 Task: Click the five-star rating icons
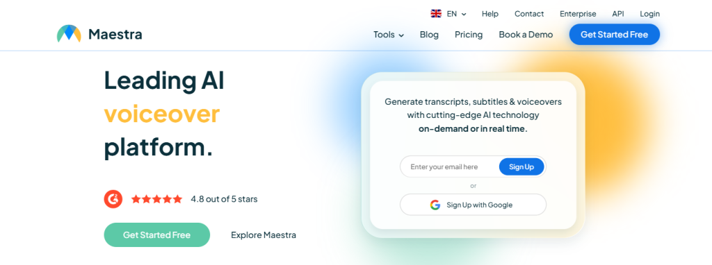(x=156, y=199)
